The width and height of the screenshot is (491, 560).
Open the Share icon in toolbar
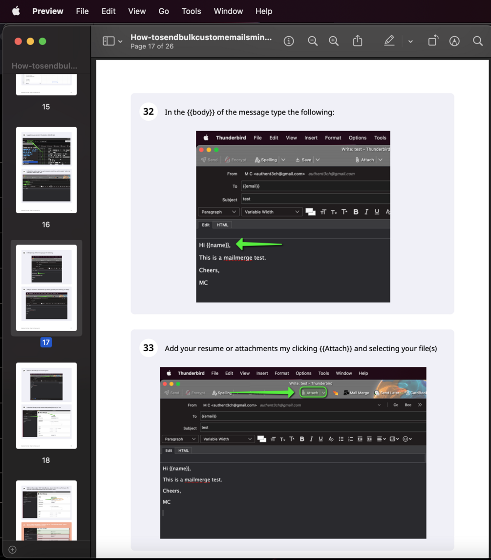[x=358, y=41]
